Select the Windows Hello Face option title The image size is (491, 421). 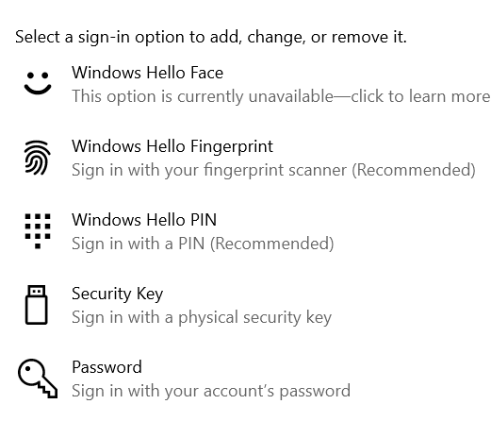coord(147,73)
